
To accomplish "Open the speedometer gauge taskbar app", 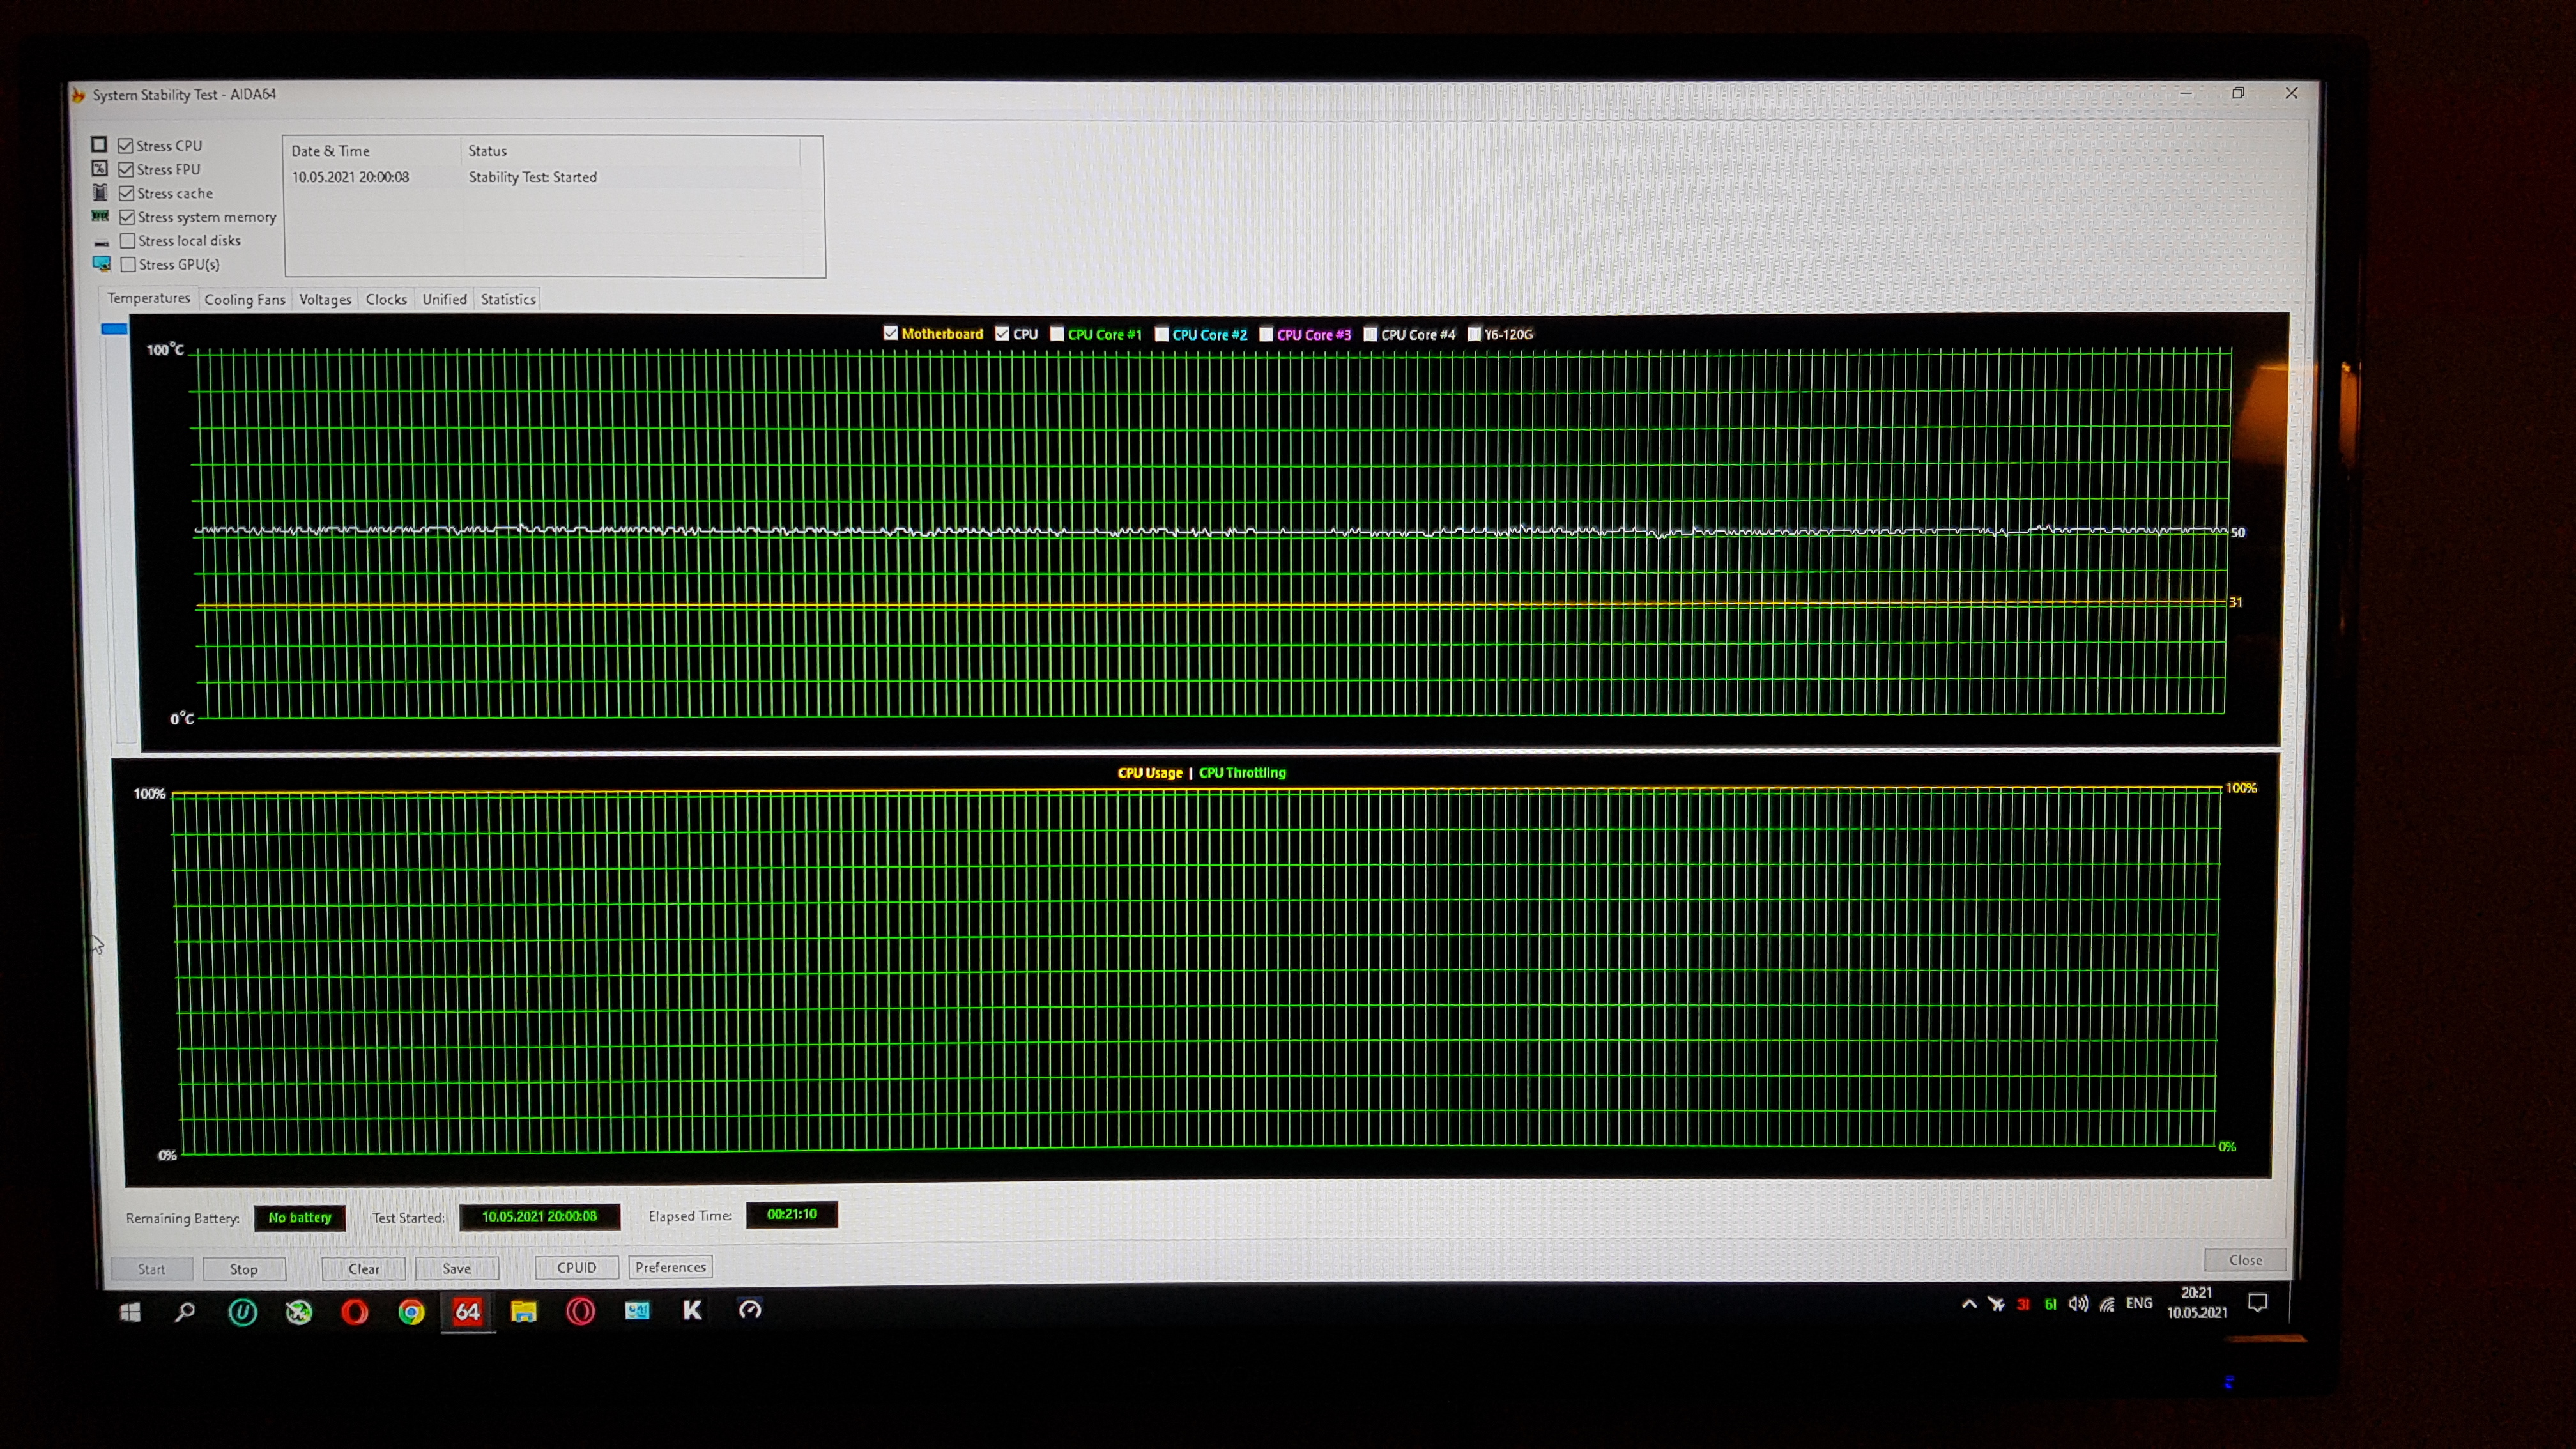I will pyautogui.click(x=750, y=1309).
